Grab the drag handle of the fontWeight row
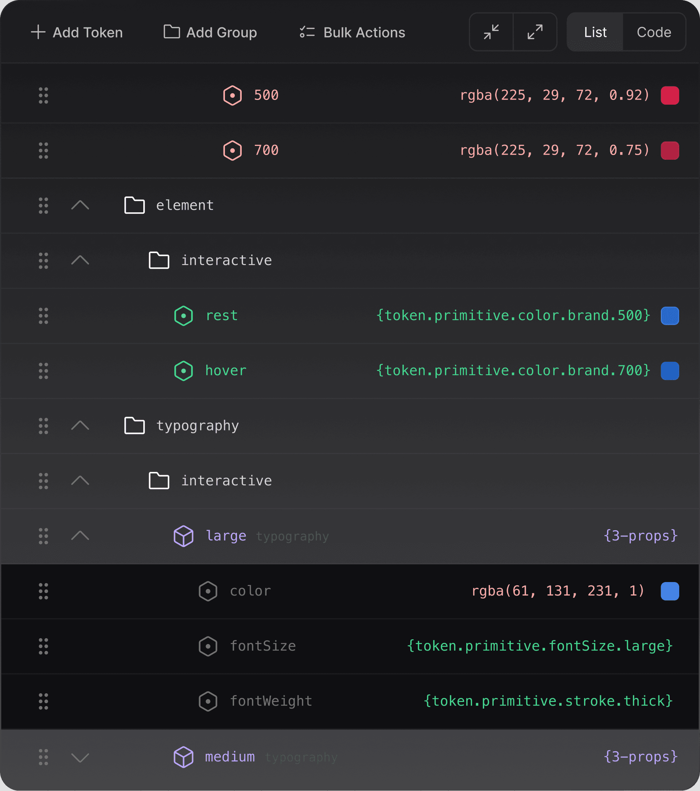Image resolution: width=700 pixels, height=791 pixels. pos(43,701)
